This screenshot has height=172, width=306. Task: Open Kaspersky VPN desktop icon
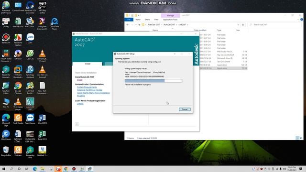coord(30,152)
